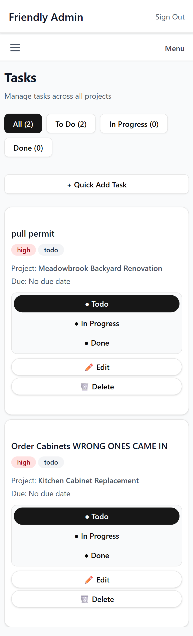The height and width of the screenshot is (636, 193).
Task: Select the All (2) filter
Action: (23, 124)
